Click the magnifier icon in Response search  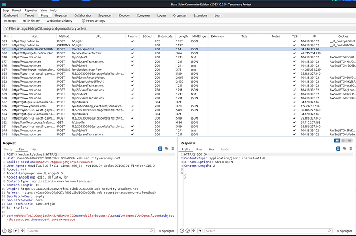(x=329, y=231)
